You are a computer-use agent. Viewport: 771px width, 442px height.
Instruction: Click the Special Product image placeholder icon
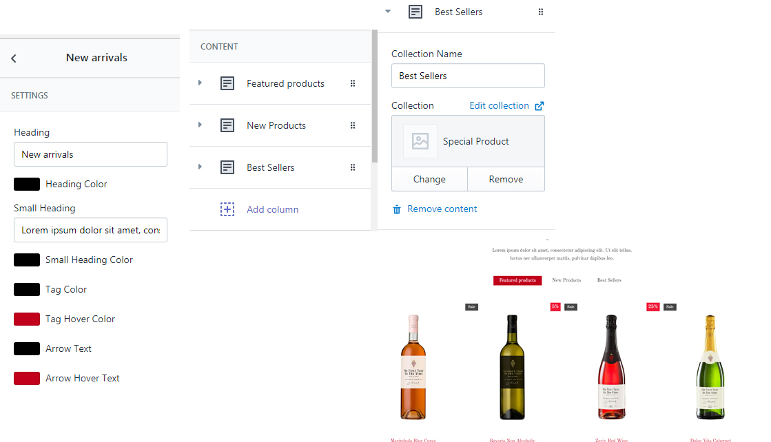(x=420, y=141)
